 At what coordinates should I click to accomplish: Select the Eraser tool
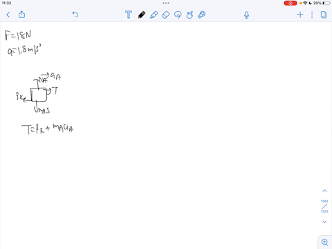[x=166, y=15]
